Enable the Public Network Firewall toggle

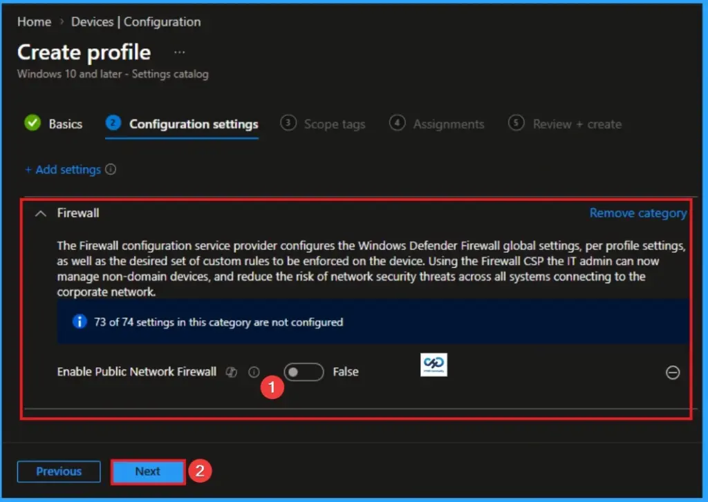(303, 371)
